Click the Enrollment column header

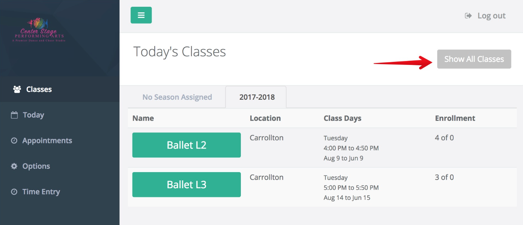pos(455,118)
